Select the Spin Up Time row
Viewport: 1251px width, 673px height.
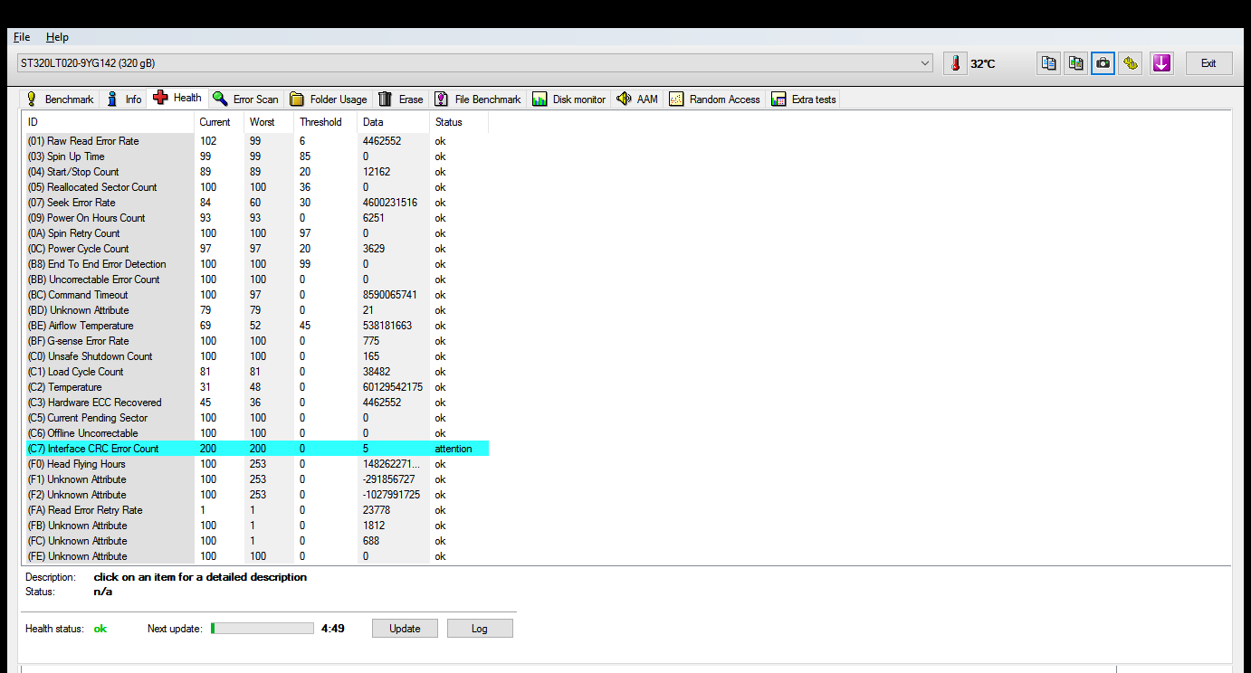257,156
